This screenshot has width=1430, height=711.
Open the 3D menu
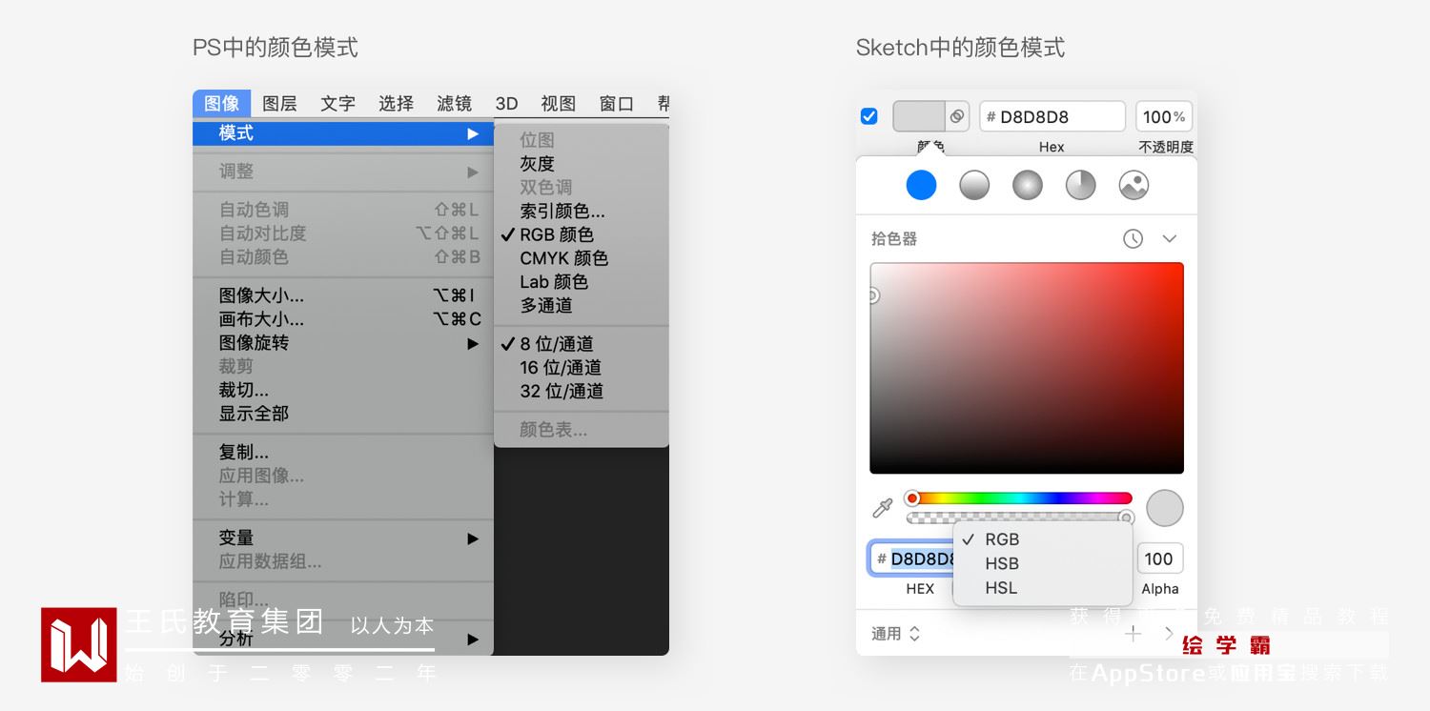click(506, 103)
